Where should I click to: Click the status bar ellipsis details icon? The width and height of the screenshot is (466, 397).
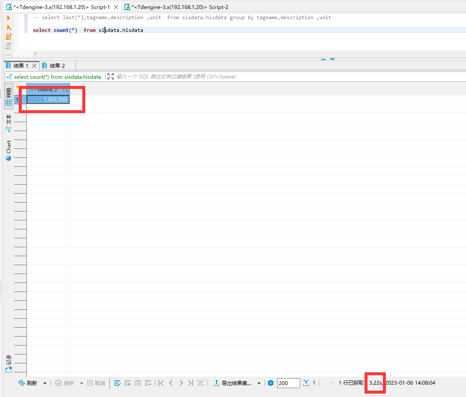[332, 383]
